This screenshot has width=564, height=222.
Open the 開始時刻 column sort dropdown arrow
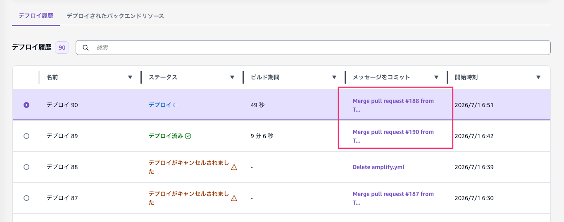[x=538, y=77]
